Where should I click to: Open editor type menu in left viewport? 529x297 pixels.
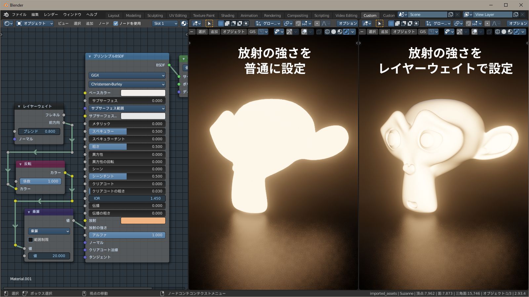coord(196,23)
